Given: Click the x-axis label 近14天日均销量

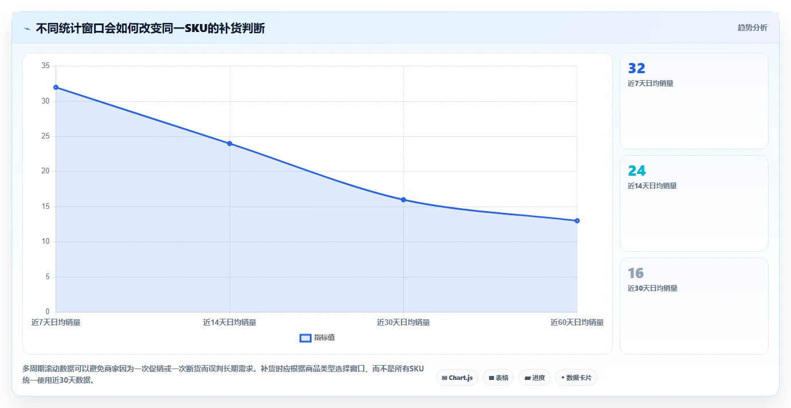Looking at the screenshot, I should tap(230, 322).
